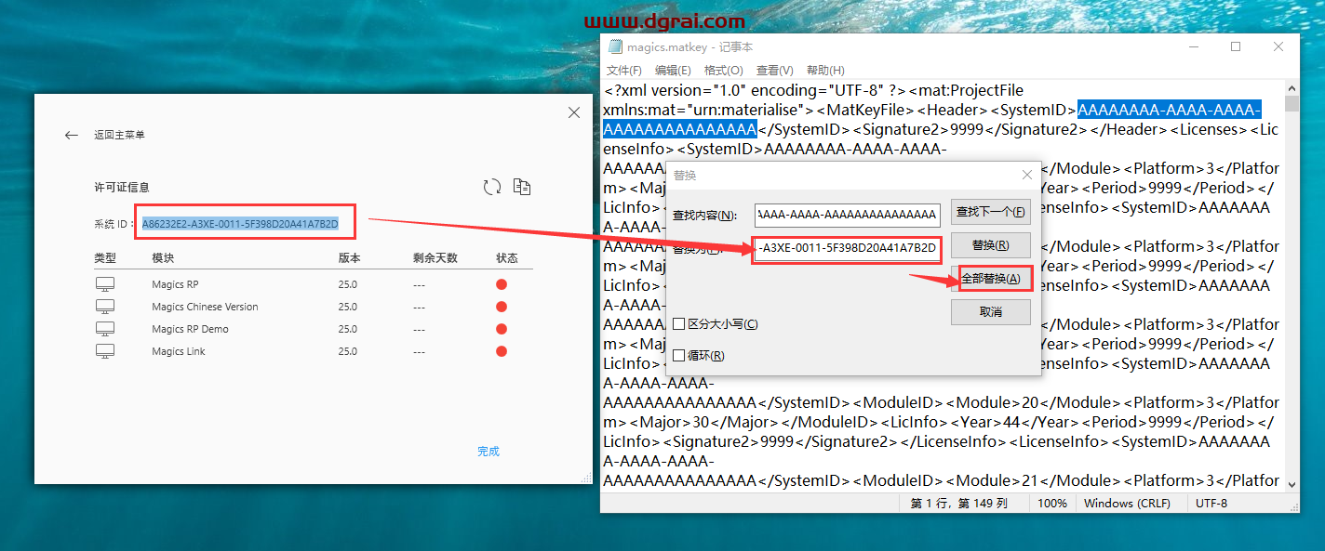The width and height of the screenshot is (1325, 551).
Task: Click monitor icon for Magics RP Demo
Action: (105, 329)
